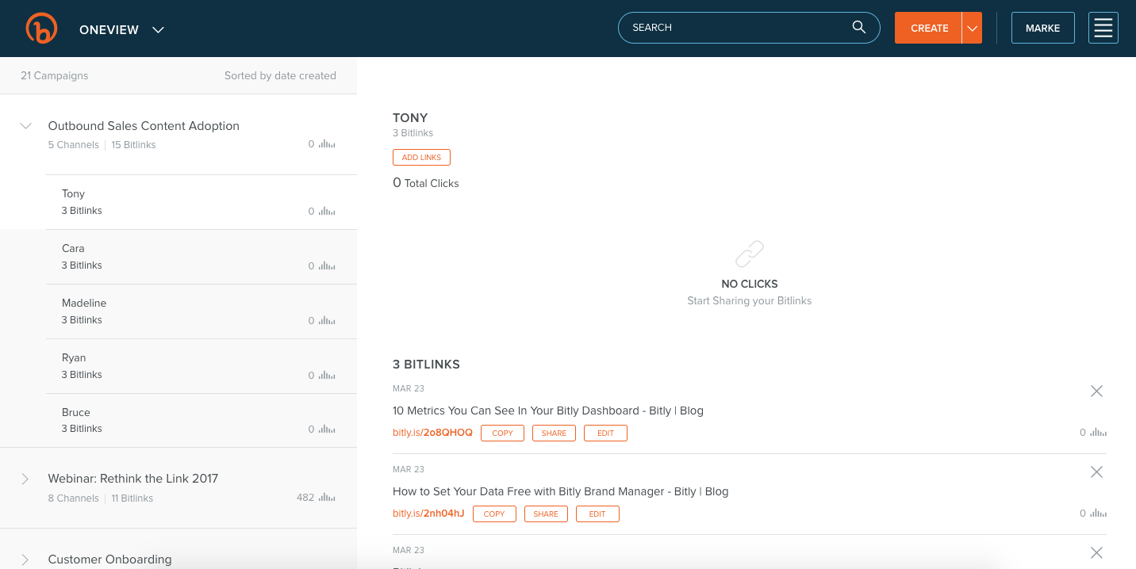1136x569 pixels.
Task: Click the 'TONY' heading in the detail panel
Action: [410, 118]
